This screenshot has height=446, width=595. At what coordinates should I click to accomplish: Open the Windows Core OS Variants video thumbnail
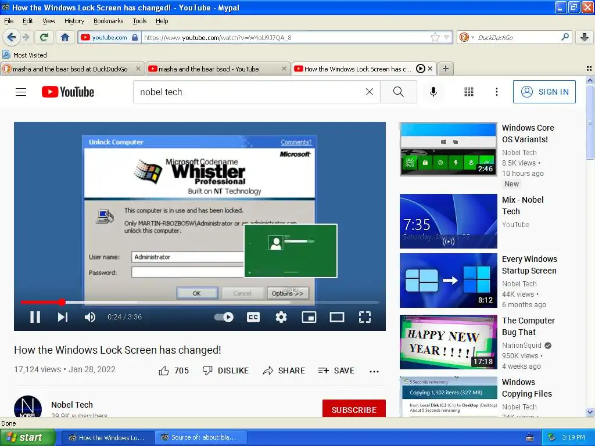point(448,149)
